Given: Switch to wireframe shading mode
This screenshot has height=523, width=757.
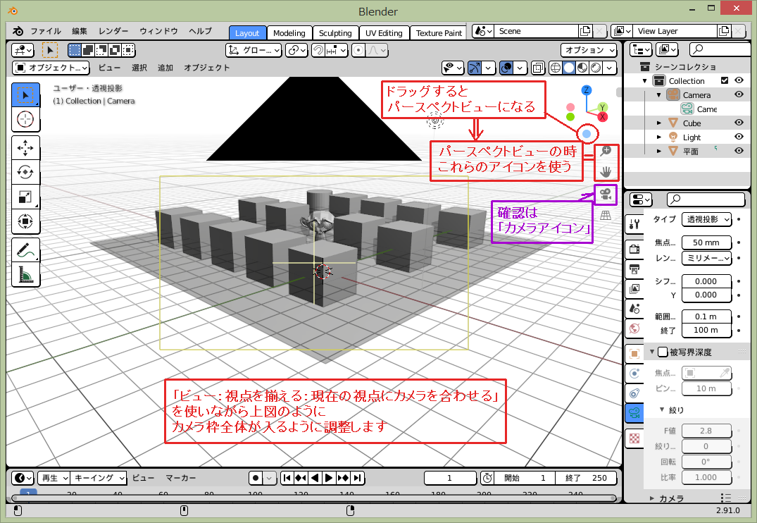Looking at the screenshot, I should (x=556, y=68).
